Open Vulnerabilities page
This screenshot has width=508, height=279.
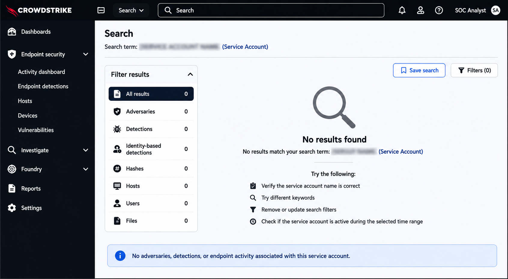[x=36, y=130]
